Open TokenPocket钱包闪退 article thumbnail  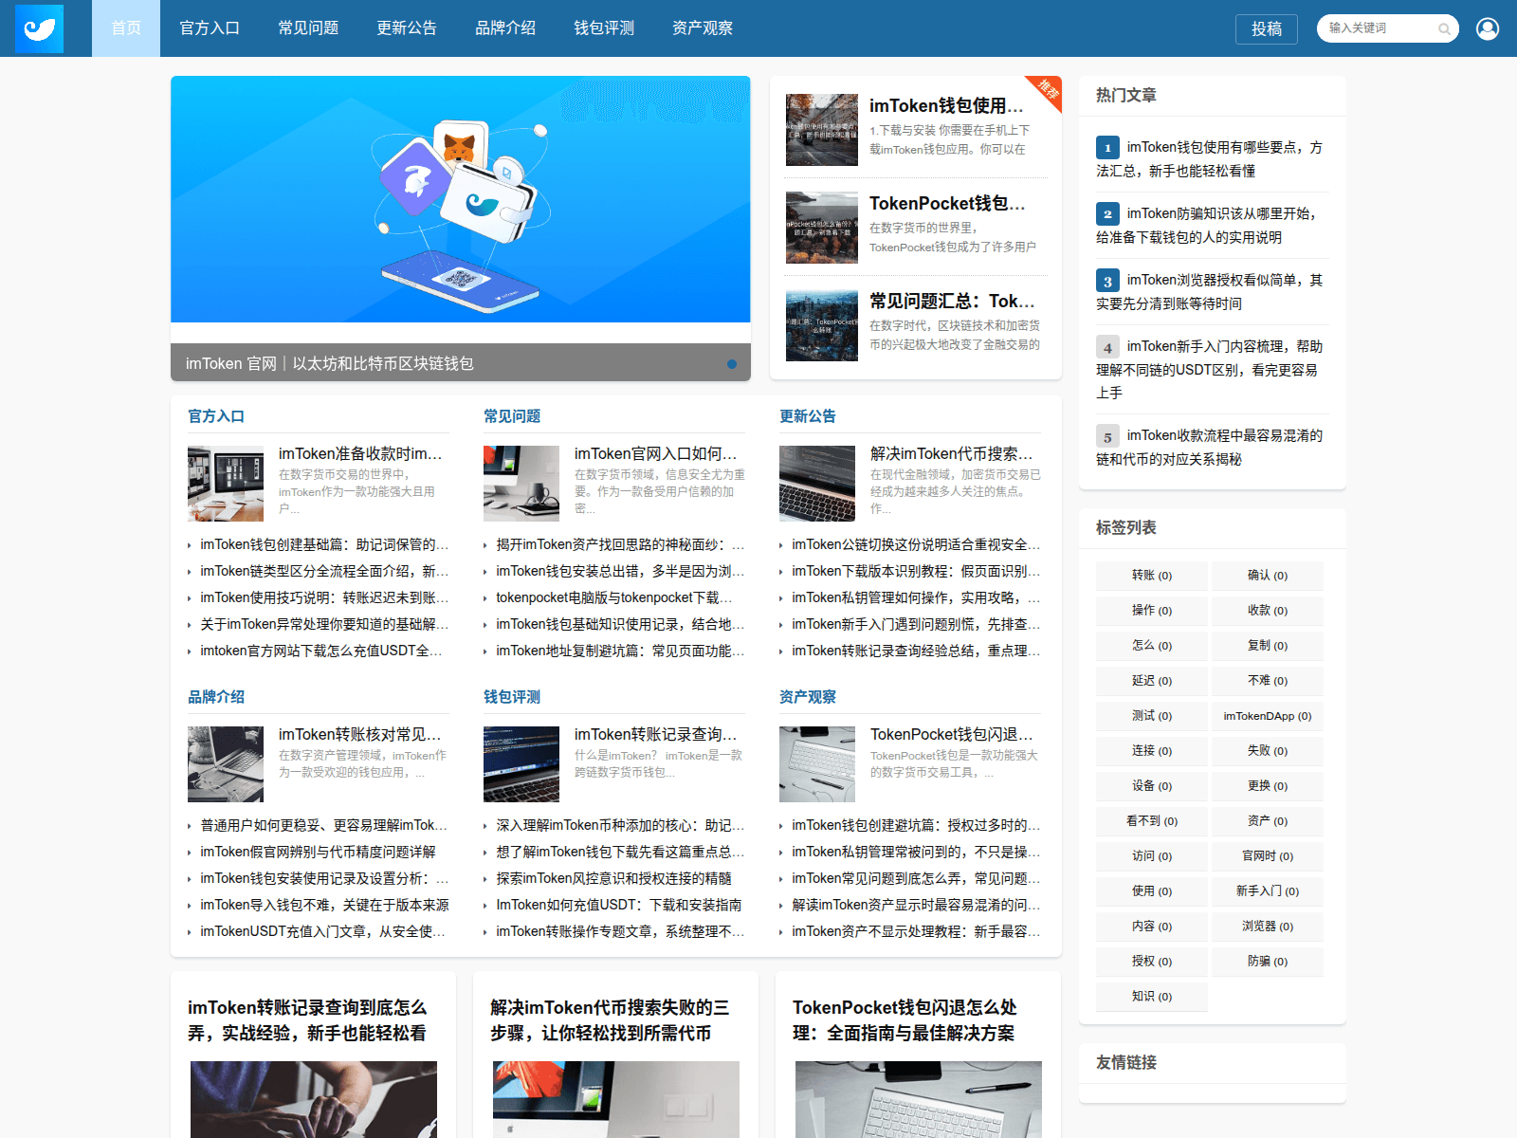click(817, 764)
